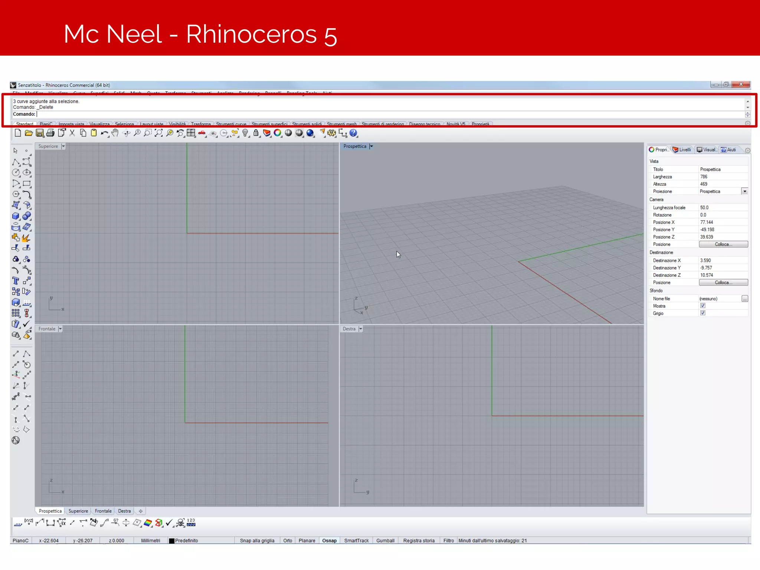Open the Help question mark icon

[353, 133]
